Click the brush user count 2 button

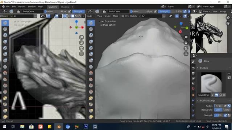pyautogui.click(x=213, y=95)
